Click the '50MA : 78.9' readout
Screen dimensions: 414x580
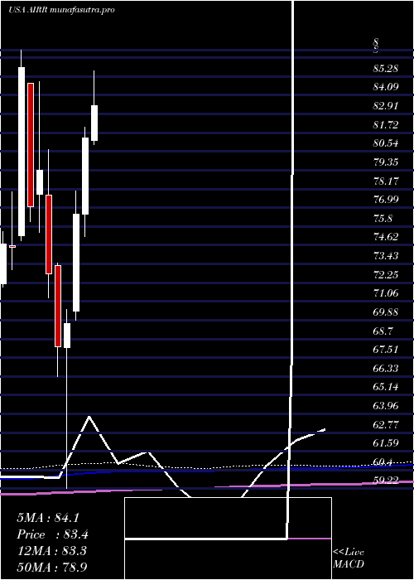point(52,567)
